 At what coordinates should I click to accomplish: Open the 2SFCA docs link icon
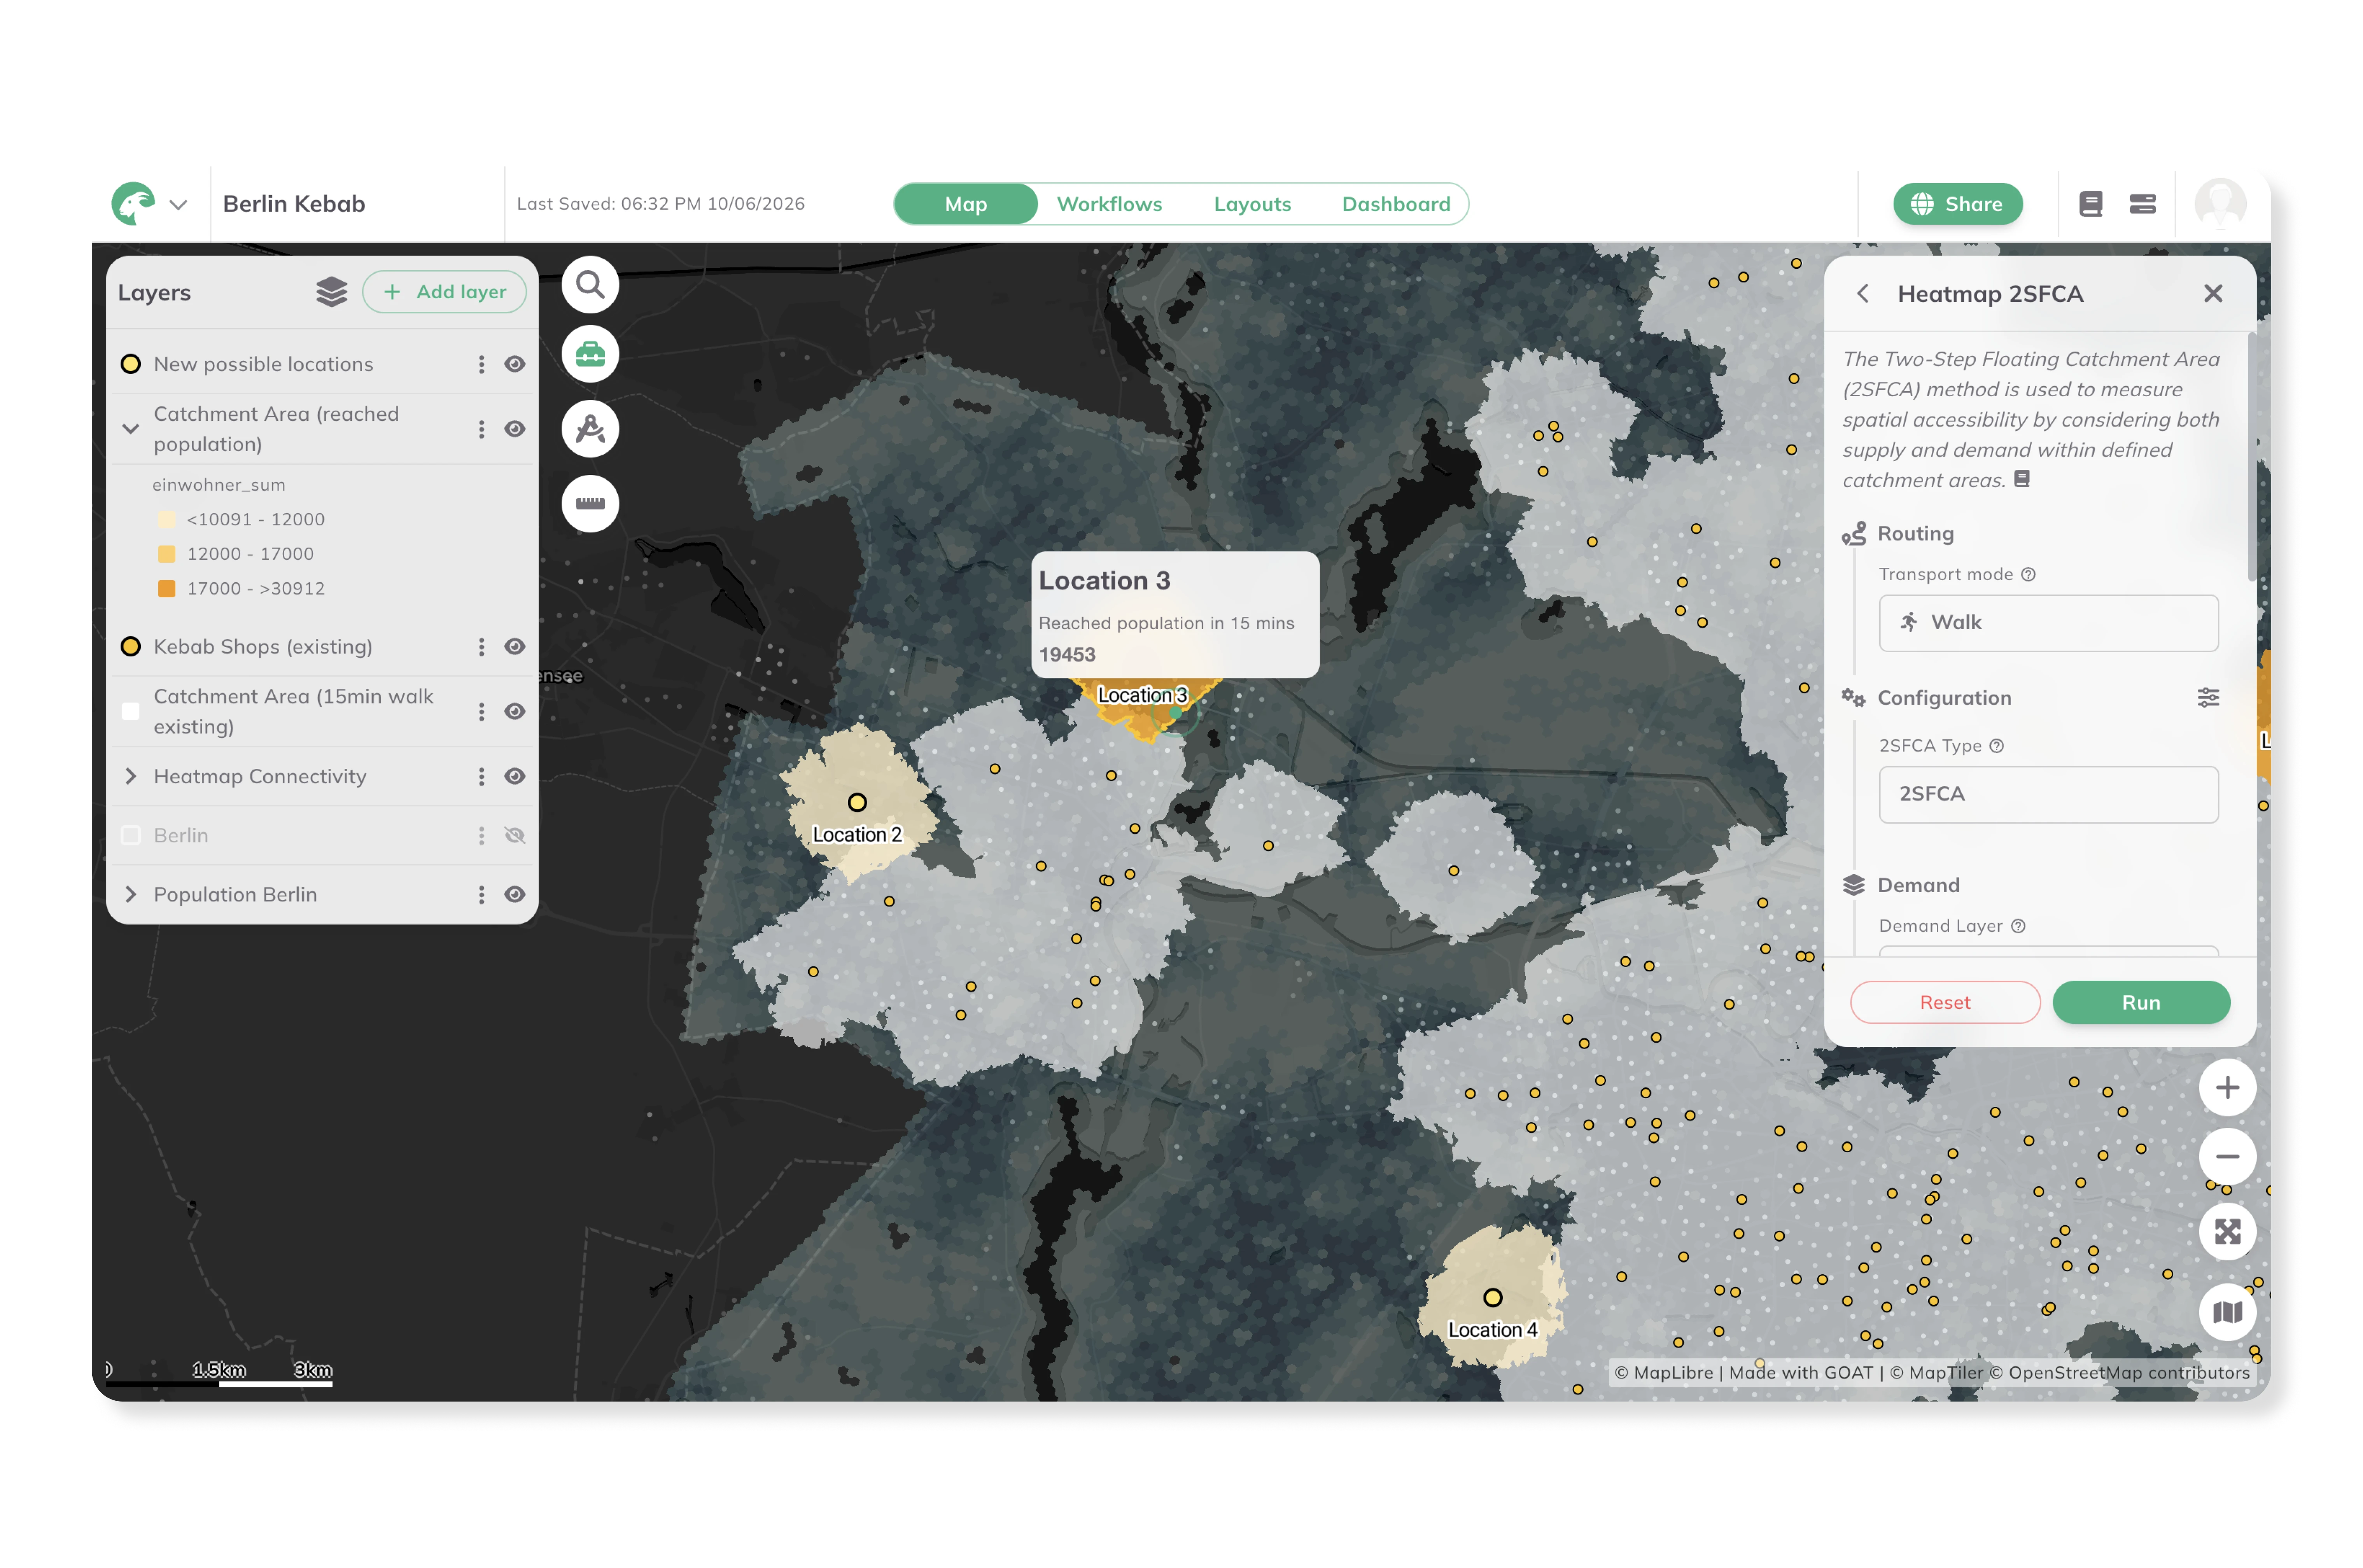coord(2021,479)
